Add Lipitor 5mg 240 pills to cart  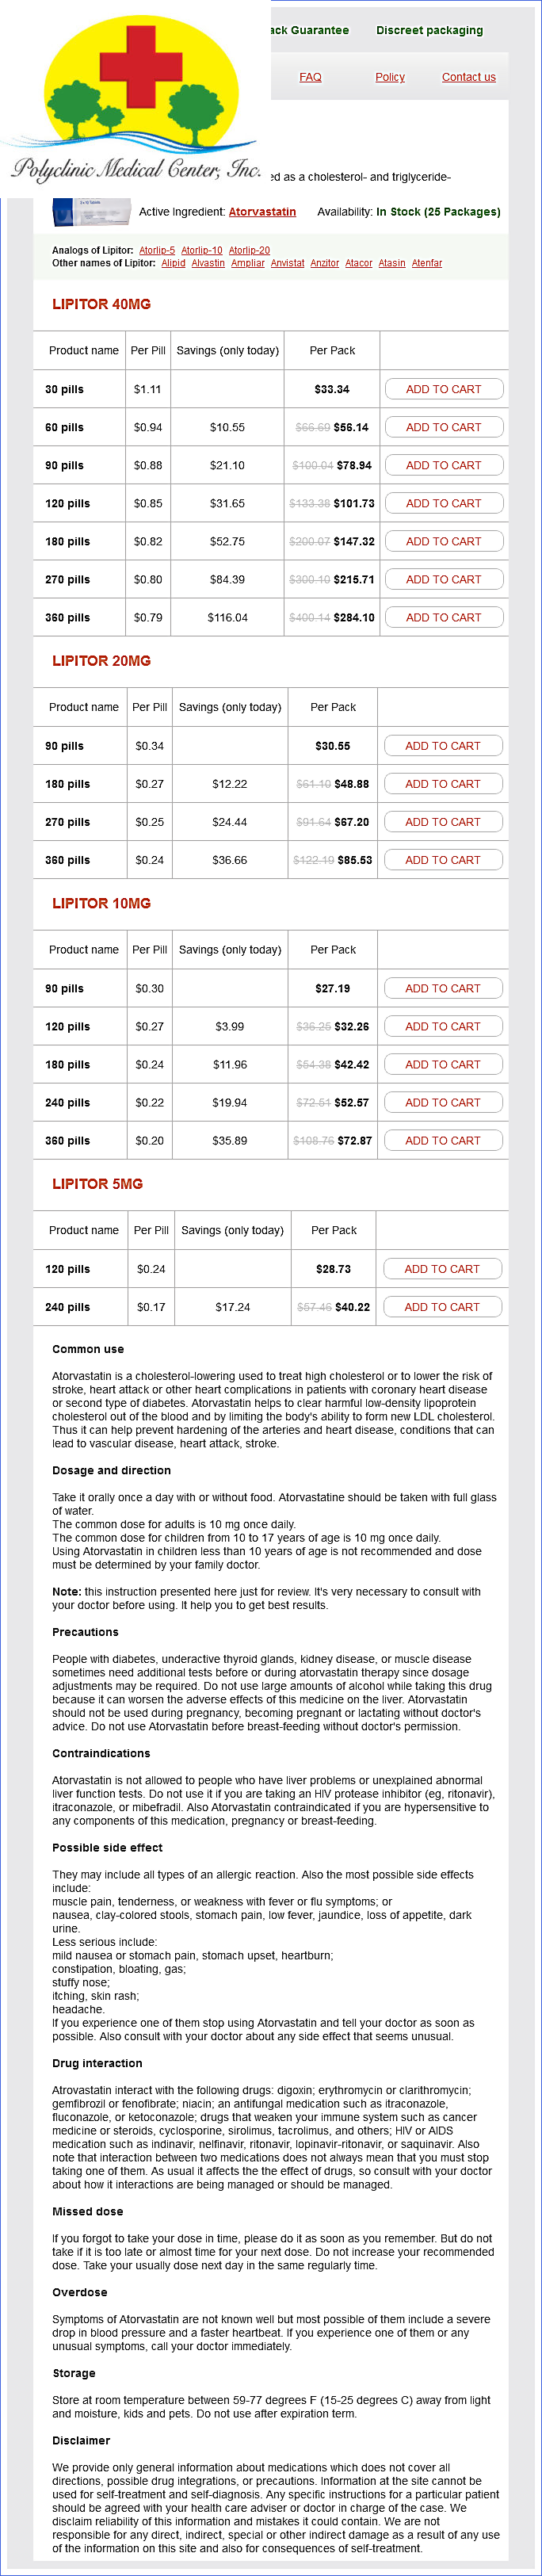tap(441, 1307)
